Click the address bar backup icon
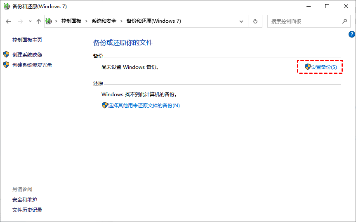This screenshot has width=356, height=222. tap(49, 21)
